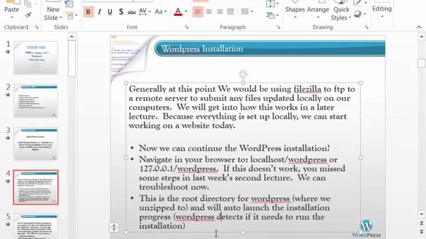Click the 'Wordpress Installation' slide title
The image size is (426, 239).
tap(202, 48)
